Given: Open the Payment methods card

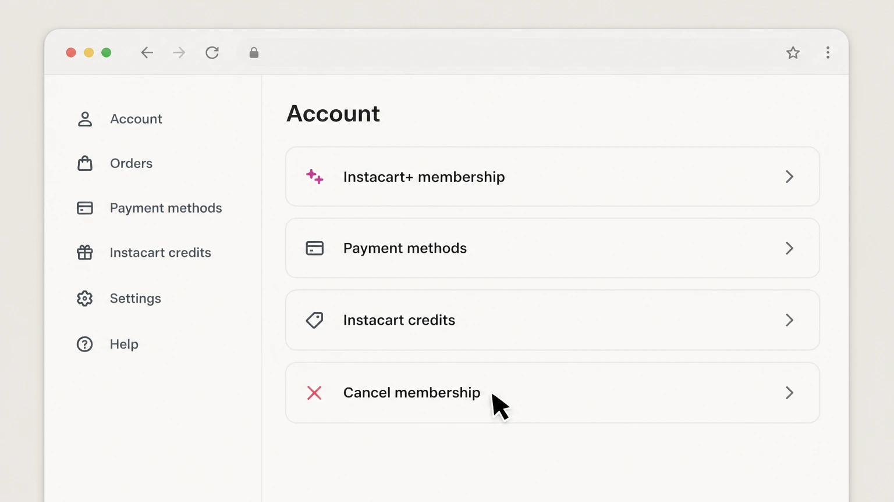Looking at the screenshot, I should (x=552, y=248).
